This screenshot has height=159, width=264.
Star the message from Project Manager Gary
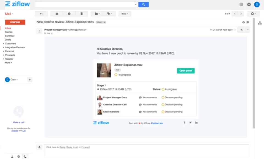click(235, 30)
